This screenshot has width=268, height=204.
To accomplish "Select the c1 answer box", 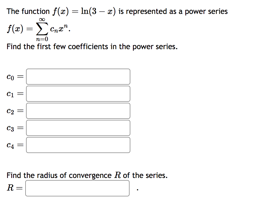I will (78, 94).
